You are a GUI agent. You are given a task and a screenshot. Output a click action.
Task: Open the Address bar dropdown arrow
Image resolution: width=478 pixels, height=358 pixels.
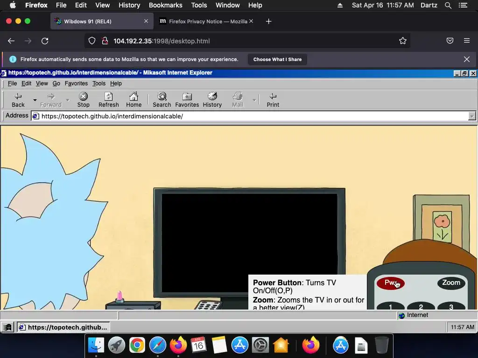pos(472,116)
